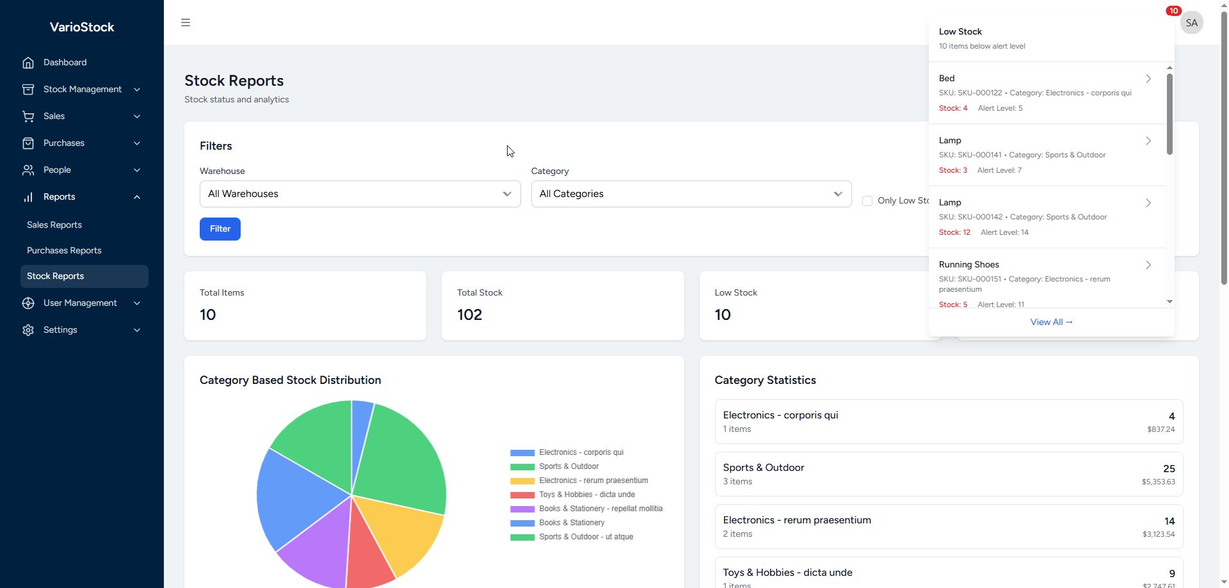The height and width of the screenshot is (588, 1229).
Task: Click the Reports bar chart icon
Action: point(28,197)
